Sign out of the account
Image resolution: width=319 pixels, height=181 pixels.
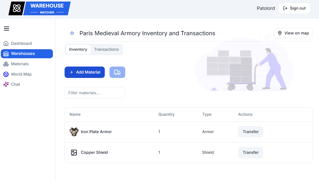point(294,8)
